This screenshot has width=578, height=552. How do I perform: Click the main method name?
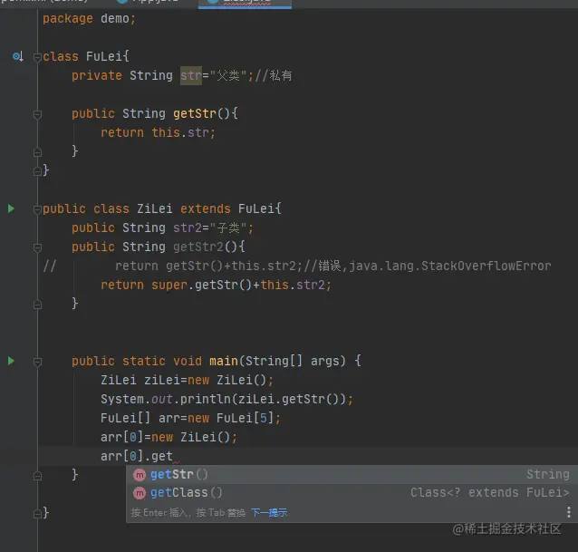(224, 361)
